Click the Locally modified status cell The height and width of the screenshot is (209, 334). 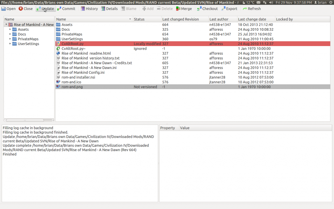147,44
